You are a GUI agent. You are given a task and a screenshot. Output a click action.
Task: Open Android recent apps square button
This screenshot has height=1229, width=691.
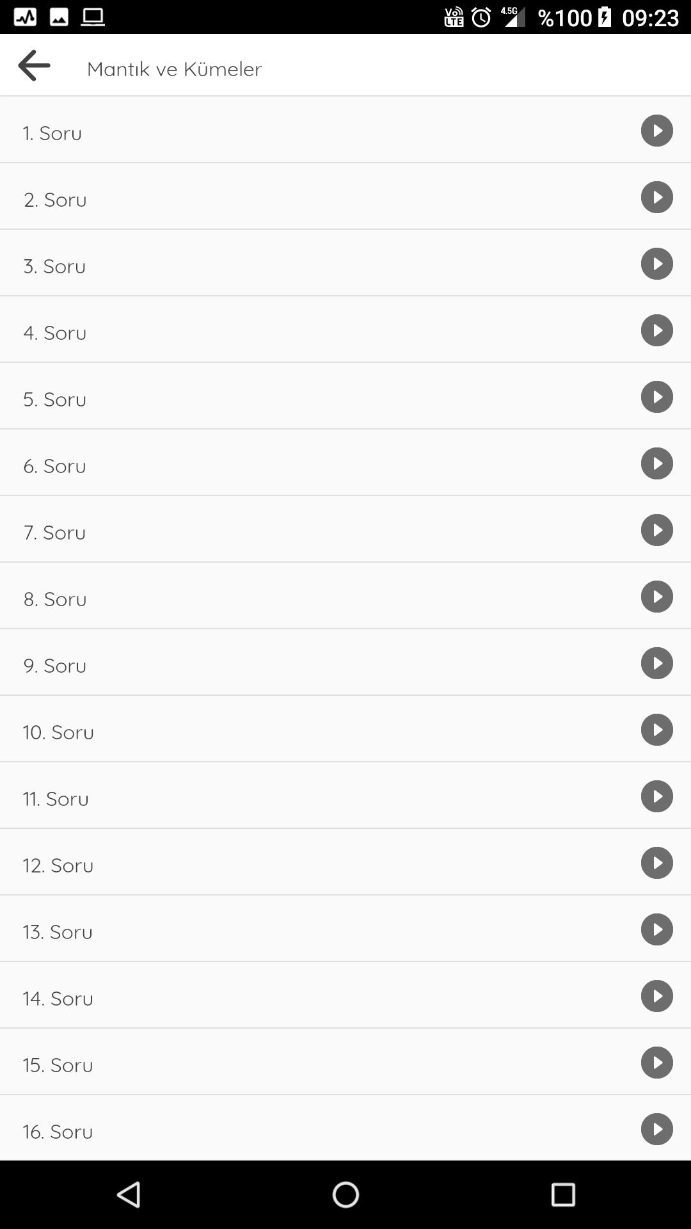563,1194
